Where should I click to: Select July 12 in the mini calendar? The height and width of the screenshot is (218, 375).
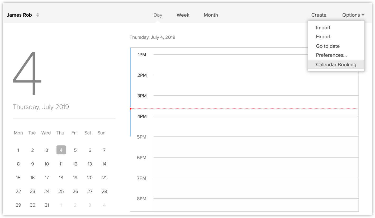(x=75, y=164)
